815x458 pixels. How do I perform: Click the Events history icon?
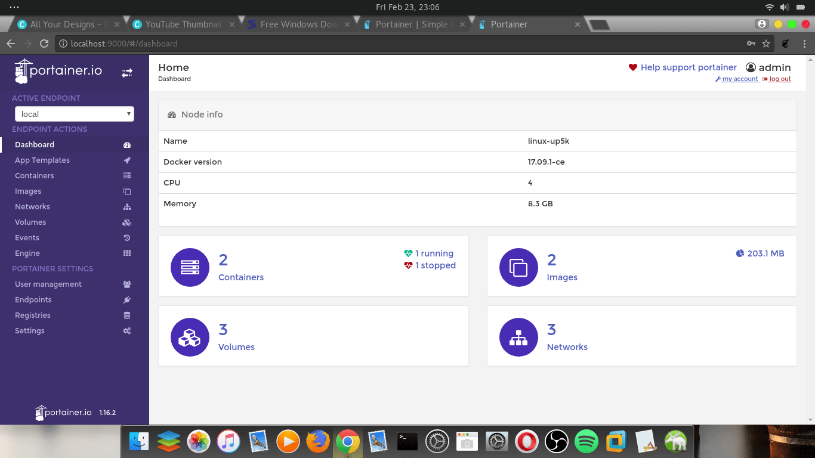click(x=126, y=237)
